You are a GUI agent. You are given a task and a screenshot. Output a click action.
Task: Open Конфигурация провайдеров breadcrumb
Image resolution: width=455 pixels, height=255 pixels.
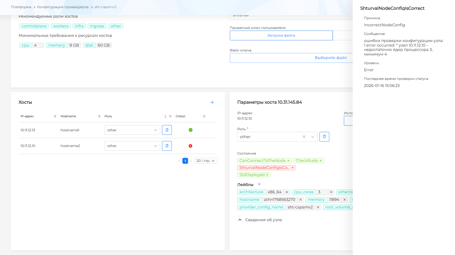[63, 7]
